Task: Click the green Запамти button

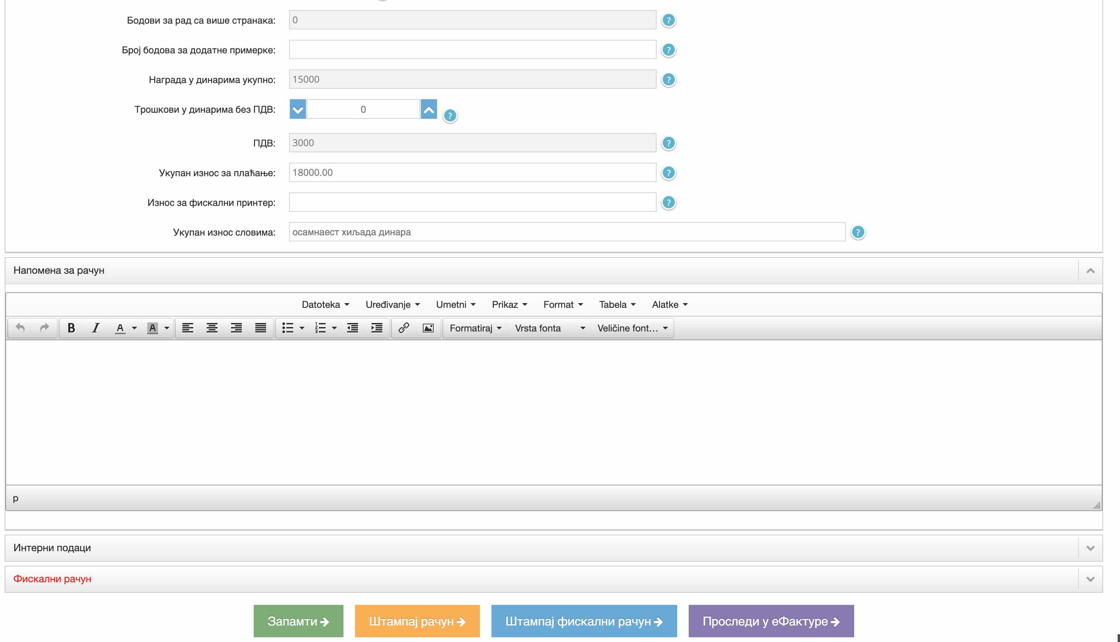Action: tap(298, 621)
